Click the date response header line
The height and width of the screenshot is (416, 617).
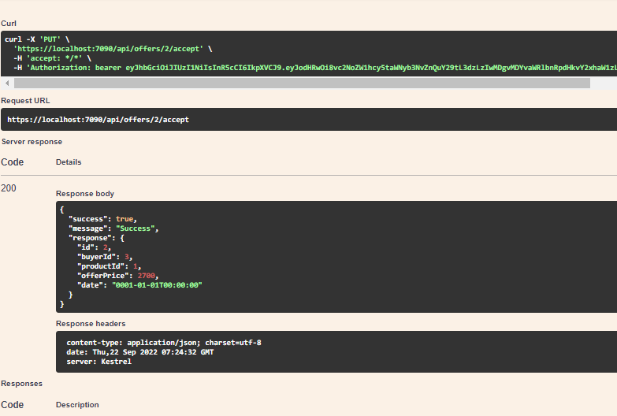(x=139, y=352)
